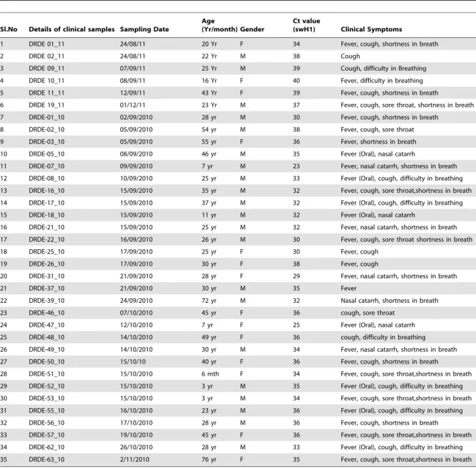
Task: Click sampling date '2/11/2010'
Action: (x=135, y=459)
